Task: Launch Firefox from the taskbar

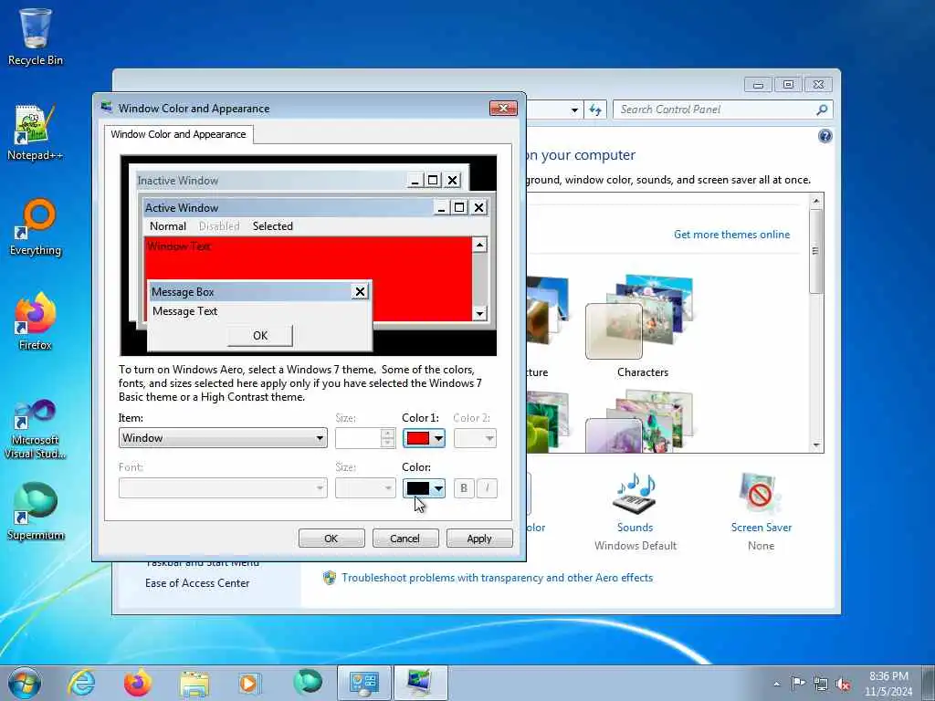Action: click(x=137, y=683)
